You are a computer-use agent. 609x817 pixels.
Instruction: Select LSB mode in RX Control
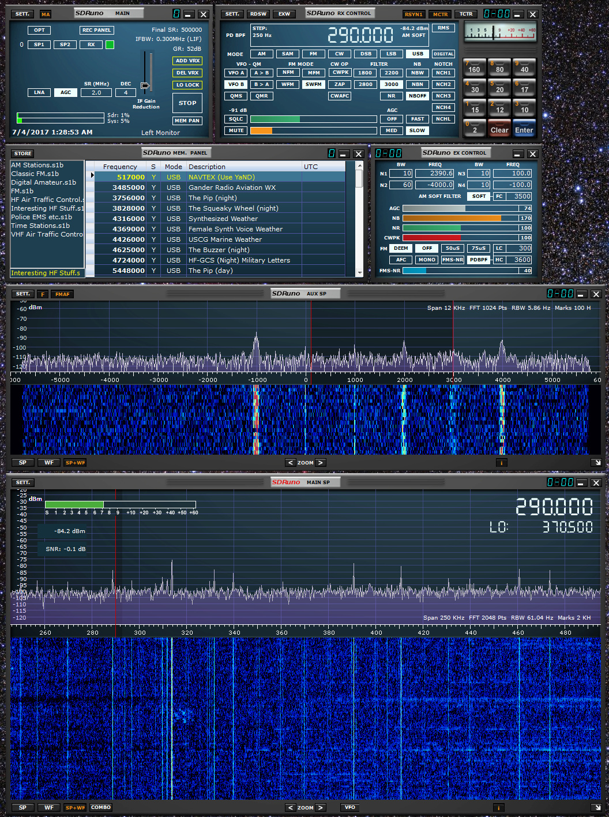(392, 54)
